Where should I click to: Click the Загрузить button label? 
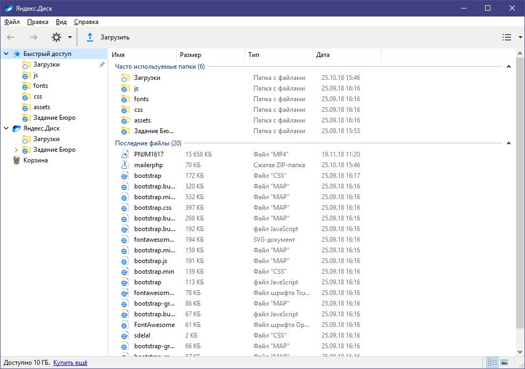[x=115, y=37]
